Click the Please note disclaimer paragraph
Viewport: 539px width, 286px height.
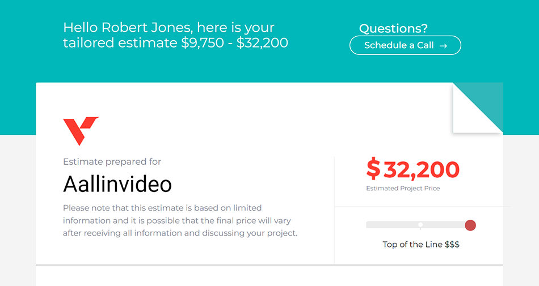tap(180, 220)
